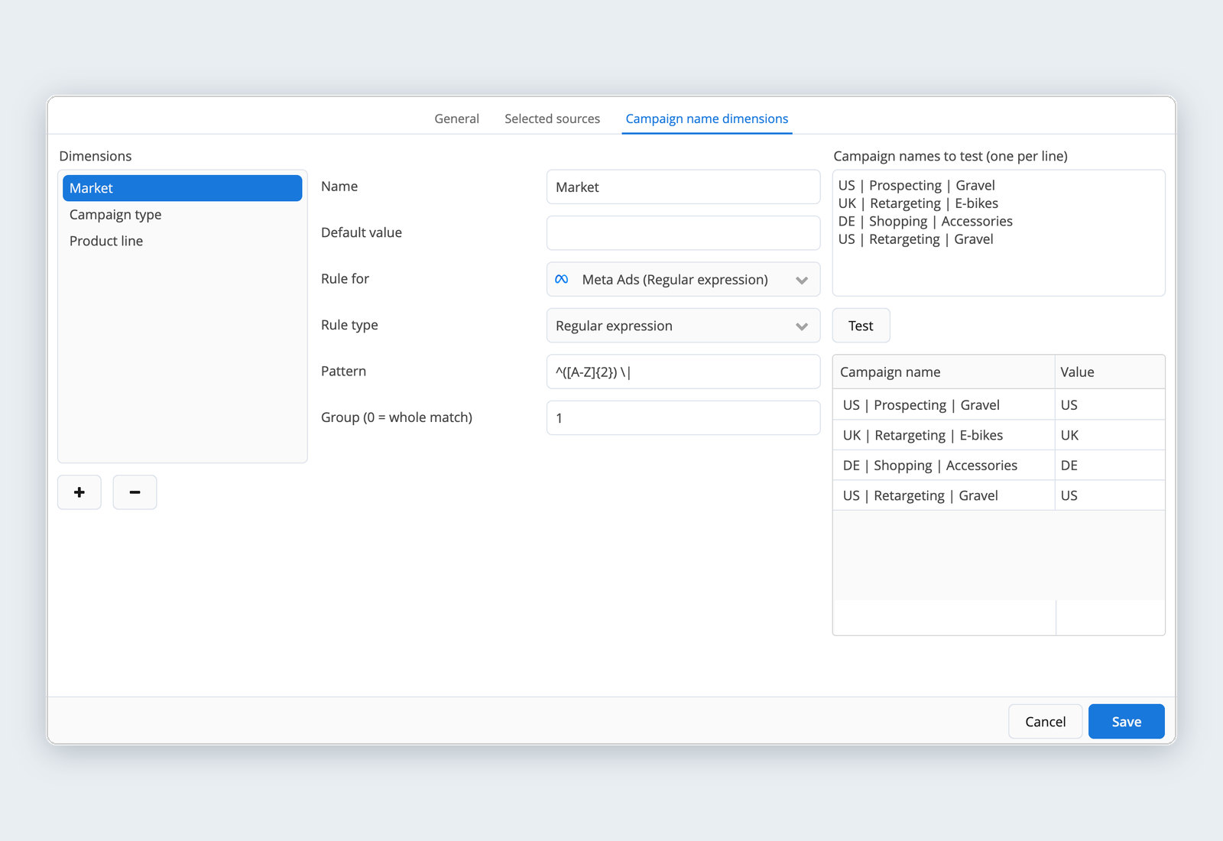The height and width of the screenshot is (841, 1223).
Task: Select result row 'DE | Shopping | Accessories'
Action: click(998, 466)
